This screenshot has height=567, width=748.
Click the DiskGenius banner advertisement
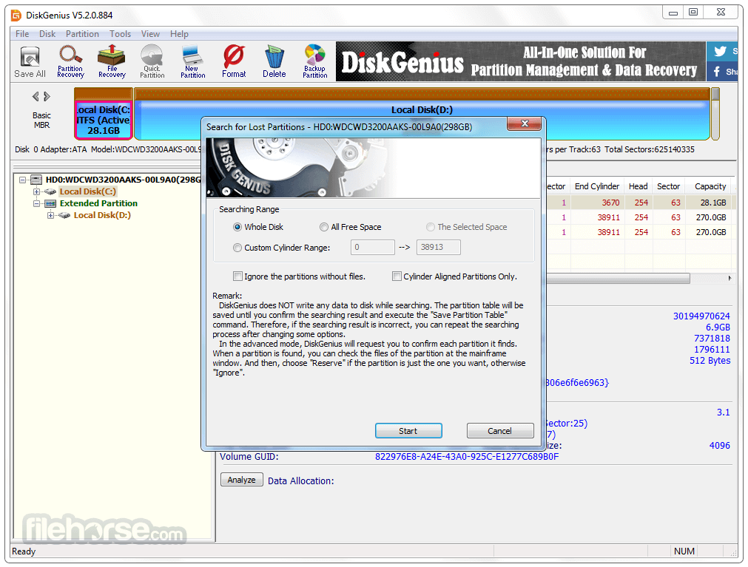click(520, 61)
